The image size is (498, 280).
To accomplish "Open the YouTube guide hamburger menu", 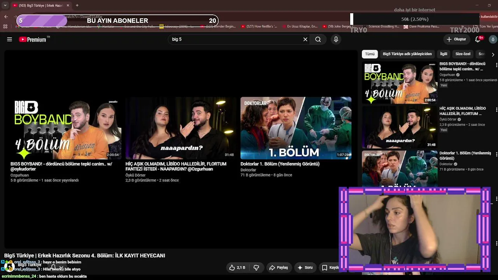I will (10, 39).
